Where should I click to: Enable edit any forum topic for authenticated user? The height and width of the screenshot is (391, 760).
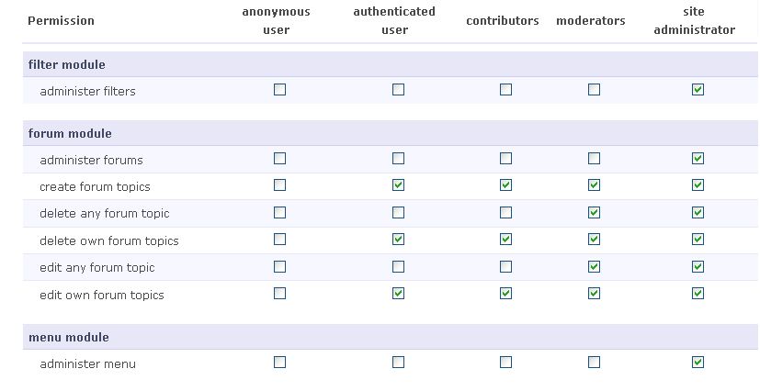pos(398,267)
